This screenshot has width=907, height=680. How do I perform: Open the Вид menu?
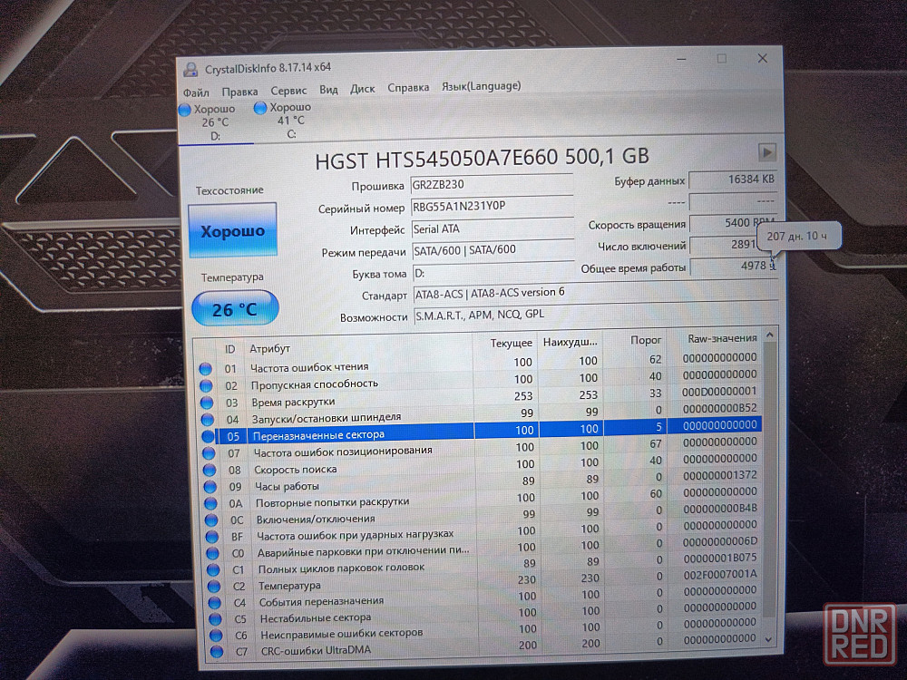tap(328, 90)
